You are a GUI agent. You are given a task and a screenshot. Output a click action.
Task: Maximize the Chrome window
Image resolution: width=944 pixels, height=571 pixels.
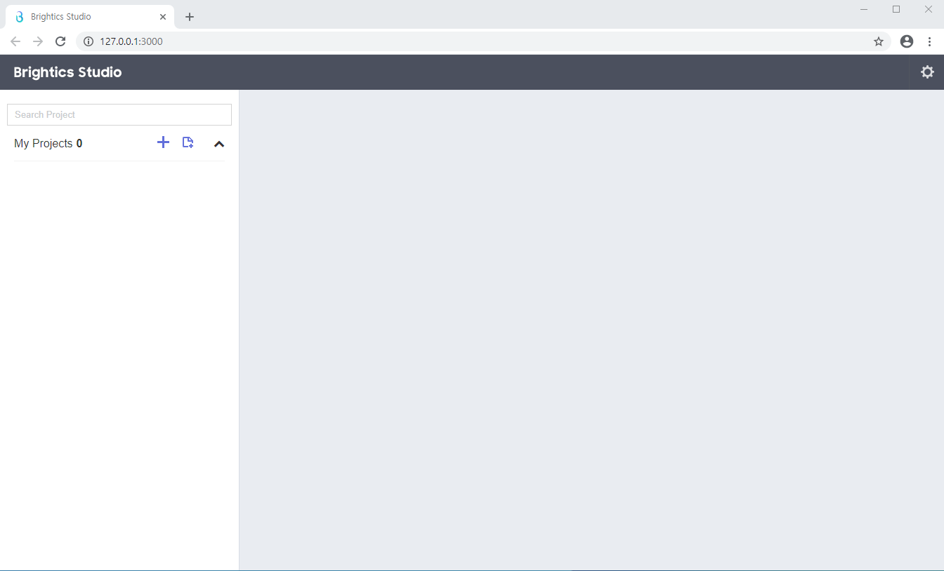pos(896,9)
